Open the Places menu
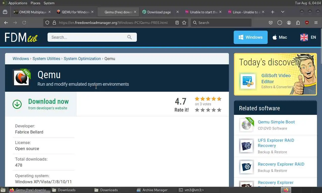322x193 pixels. [35, 3]
